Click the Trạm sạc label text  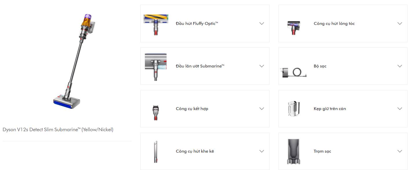(322, 151)
